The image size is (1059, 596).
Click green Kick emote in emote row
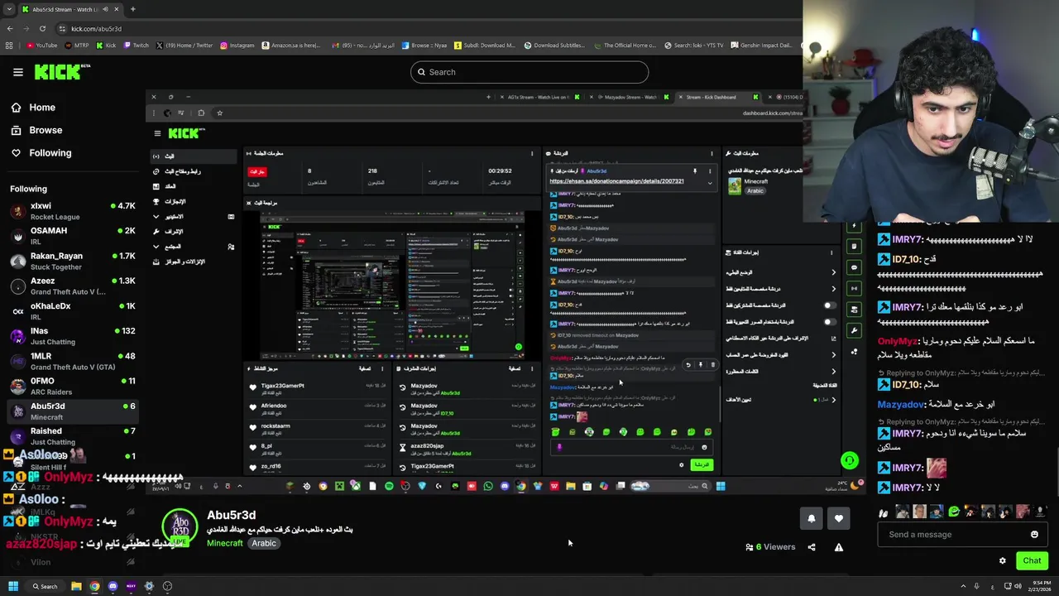[x=954, y=512]
